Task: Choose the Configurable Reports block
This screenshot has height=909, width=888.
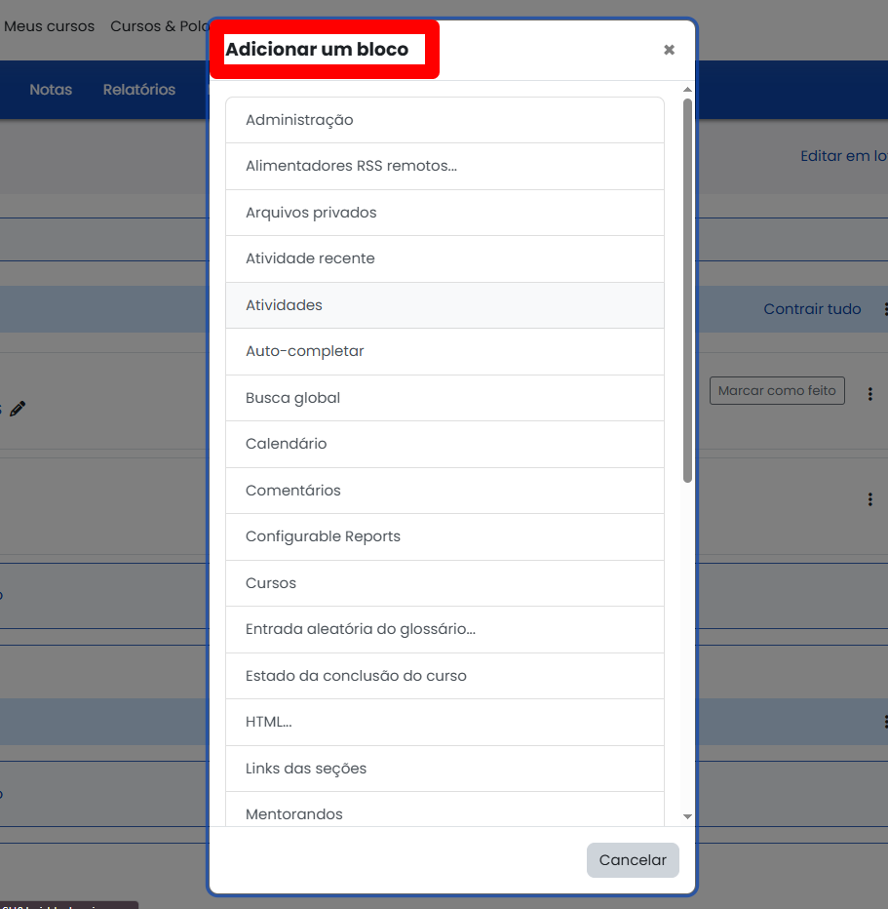Action: 323,536
